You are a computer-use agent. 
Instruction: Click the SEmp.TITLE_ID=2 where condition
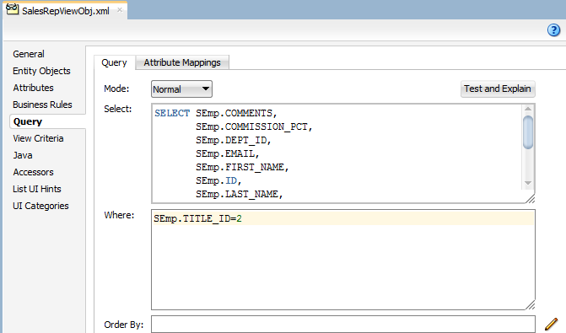pyautogui.click(x=198, y=218)
